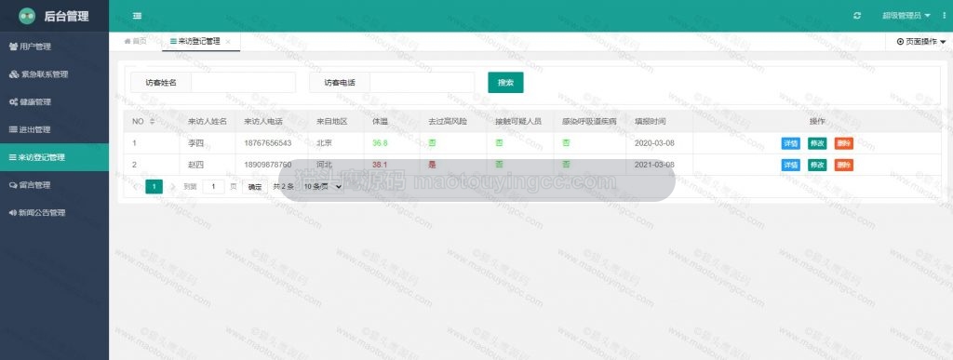
Task: Toggle sidebar with hamburger menu icon
Action: coord(138,16)
